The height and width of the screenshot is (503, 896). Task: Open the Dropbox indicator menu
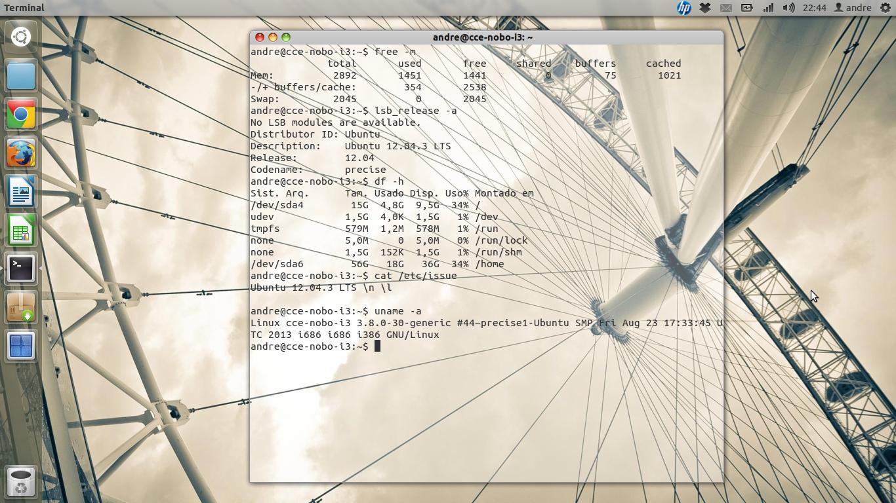[705, 8]
